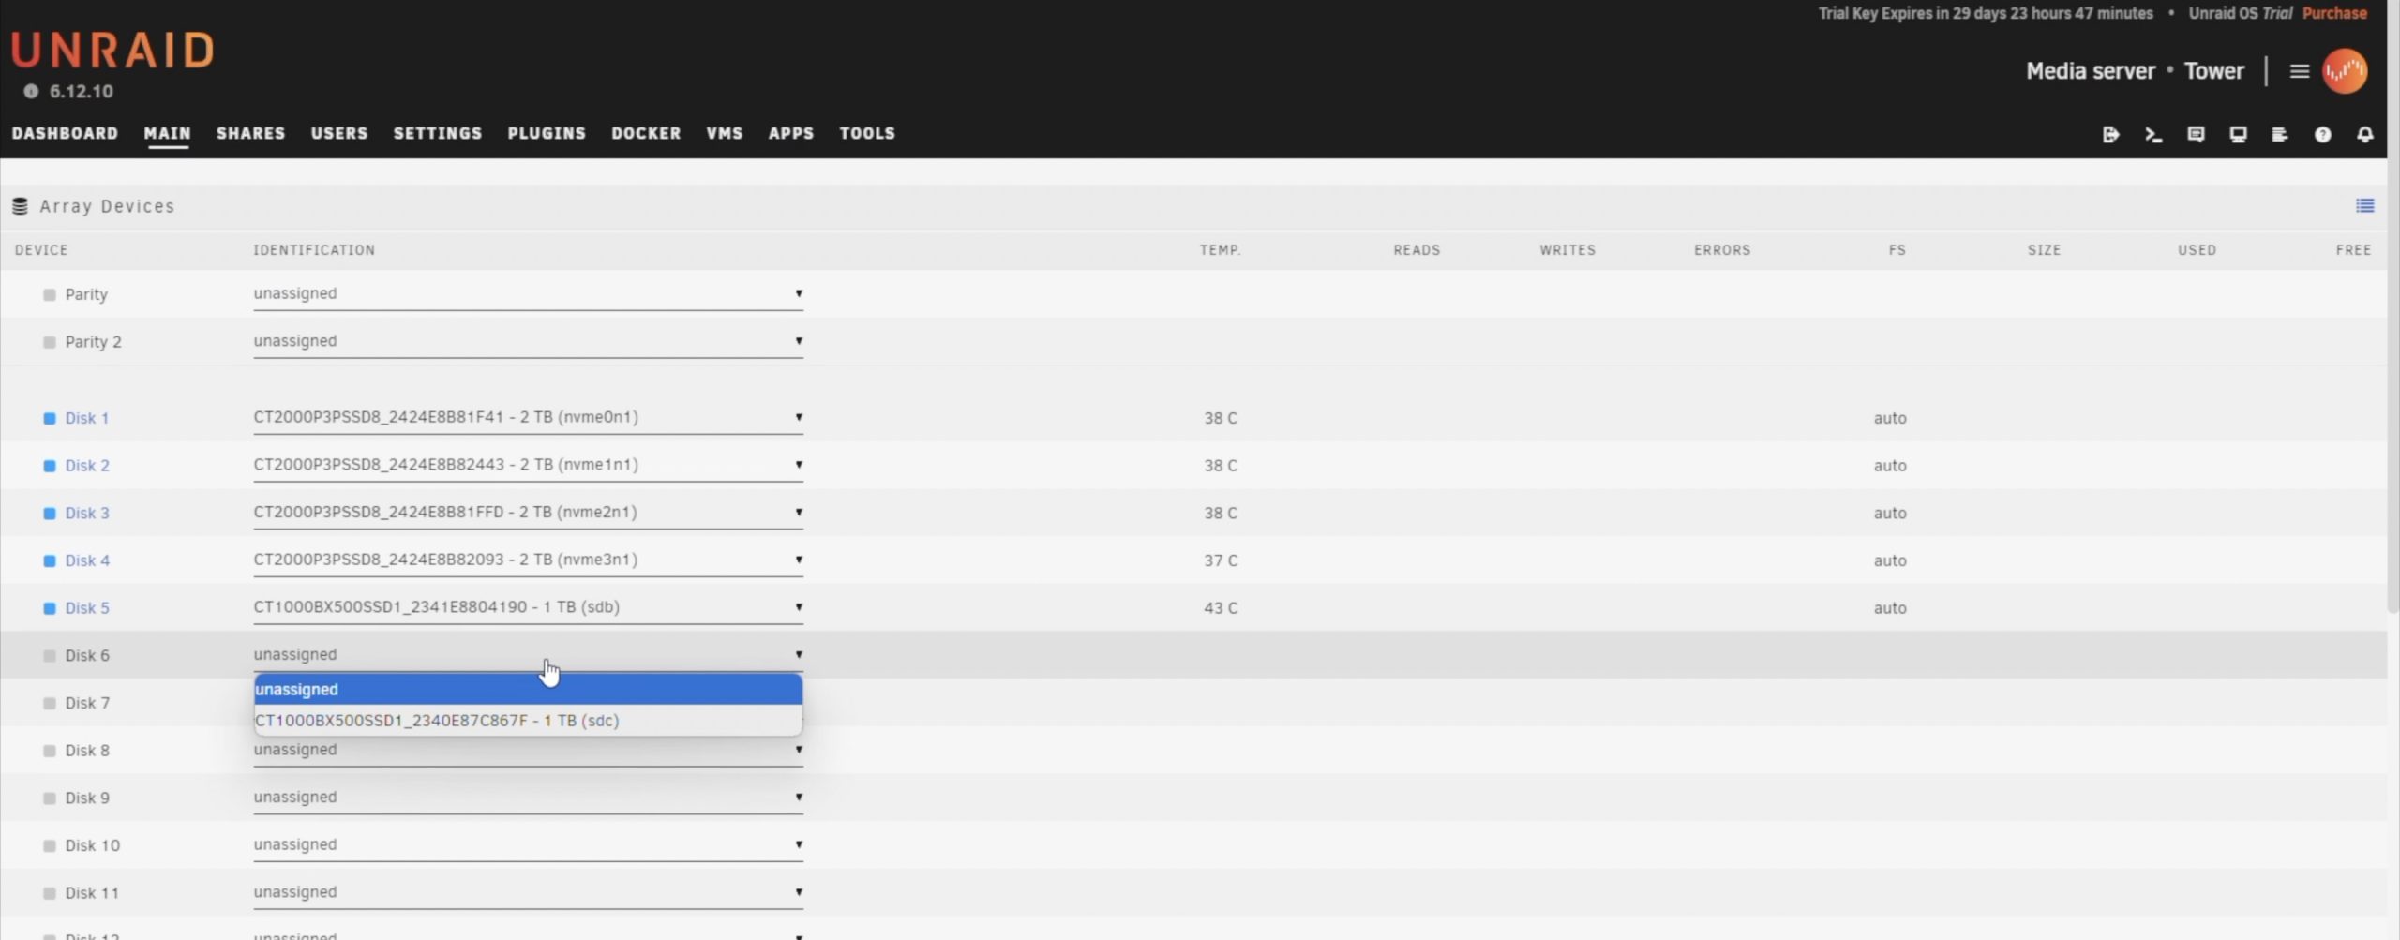The height and width of the screenshot is (940, 2400).
Task: Click the Disk 5 status indicator square
Action: point(50,609)
